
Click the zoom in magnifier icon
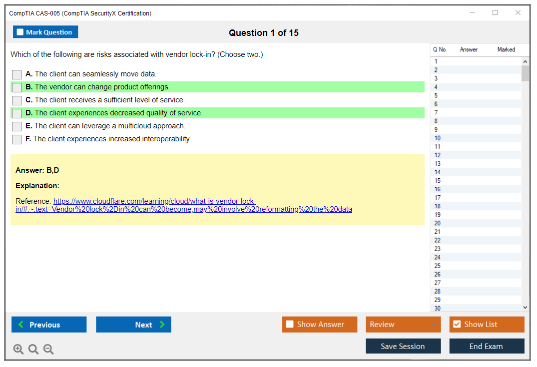point(18,349)
